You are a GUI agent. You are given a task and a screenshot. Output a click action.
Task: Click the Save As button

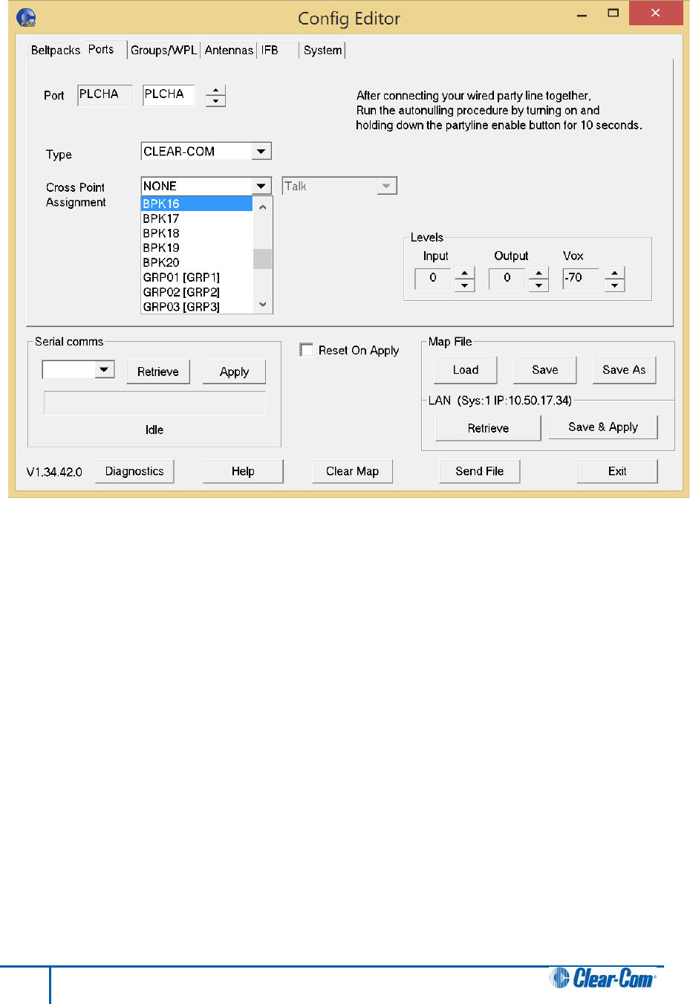(x=624, y=369)
